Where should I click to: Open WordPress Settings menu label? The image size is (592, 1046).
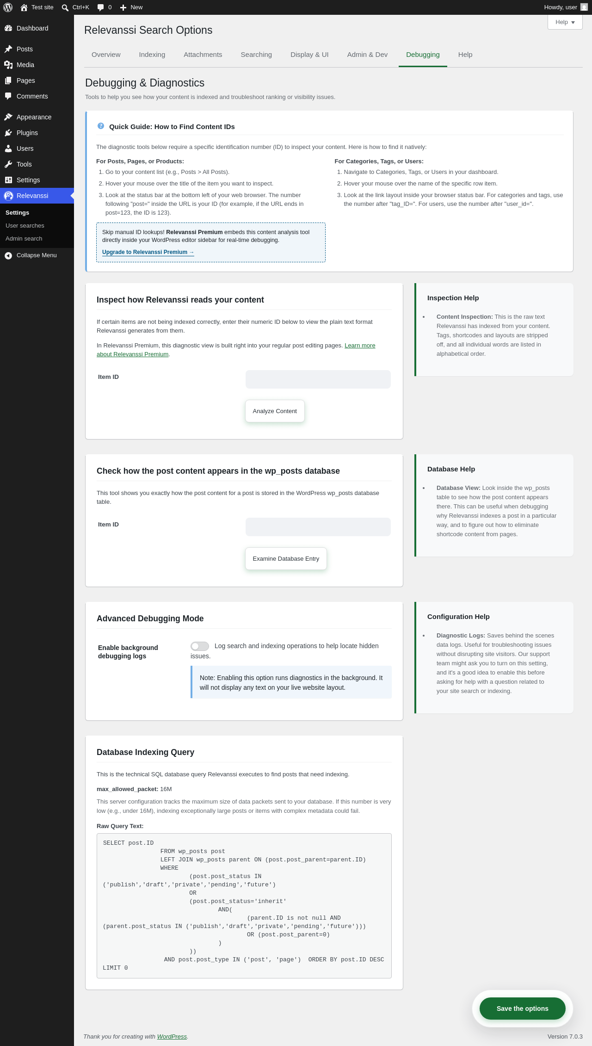pyautogui.click(x=28, y=180)
